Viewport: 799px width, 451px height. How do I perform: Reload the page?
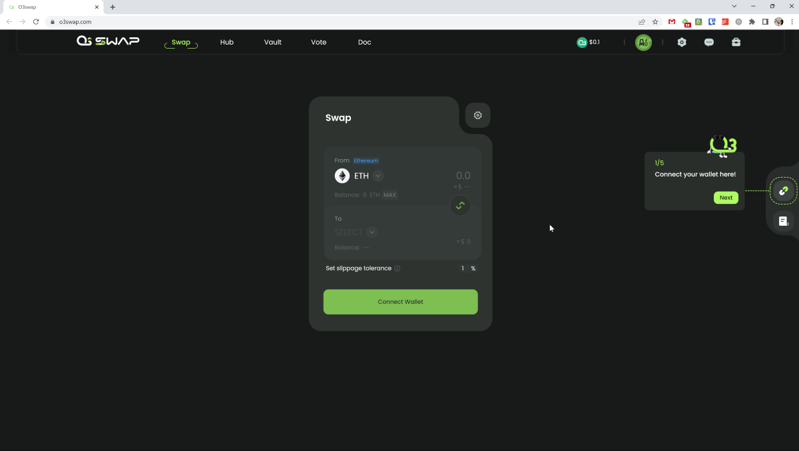[x=36, y=22]
